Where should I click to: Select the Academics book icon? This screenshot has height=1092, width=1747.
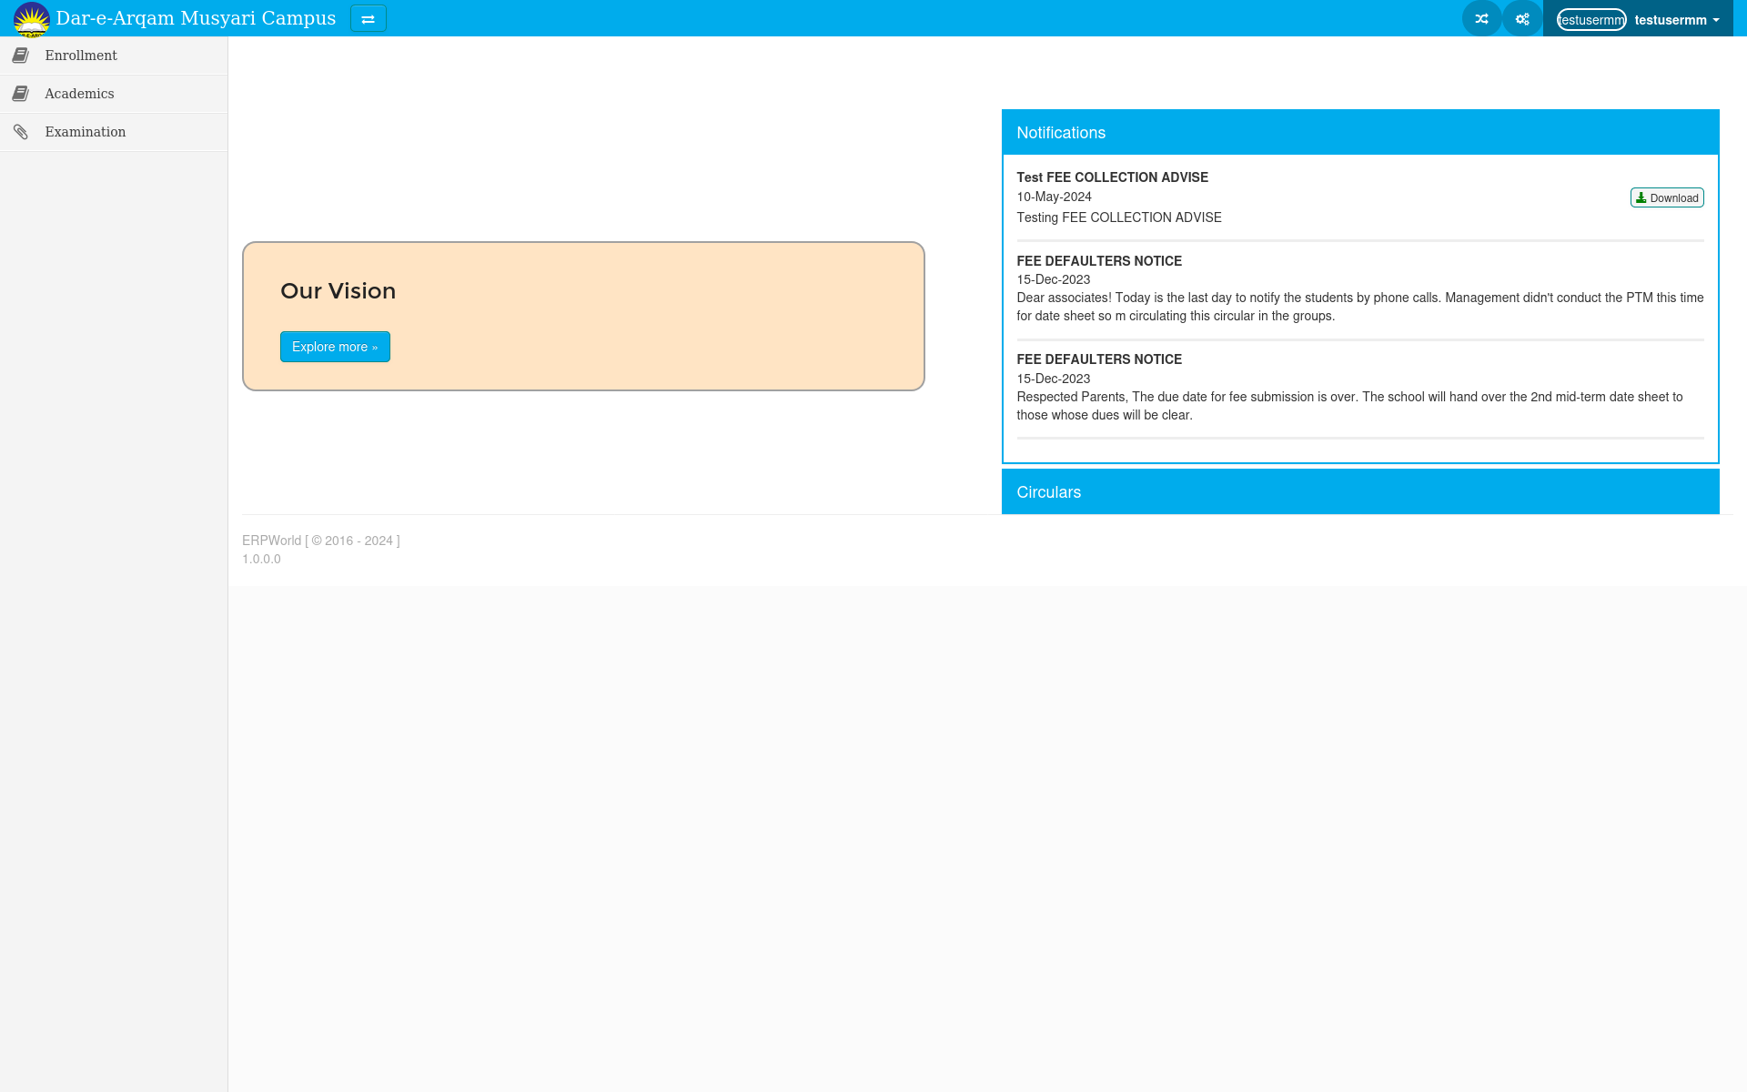(x=22, y=93)
